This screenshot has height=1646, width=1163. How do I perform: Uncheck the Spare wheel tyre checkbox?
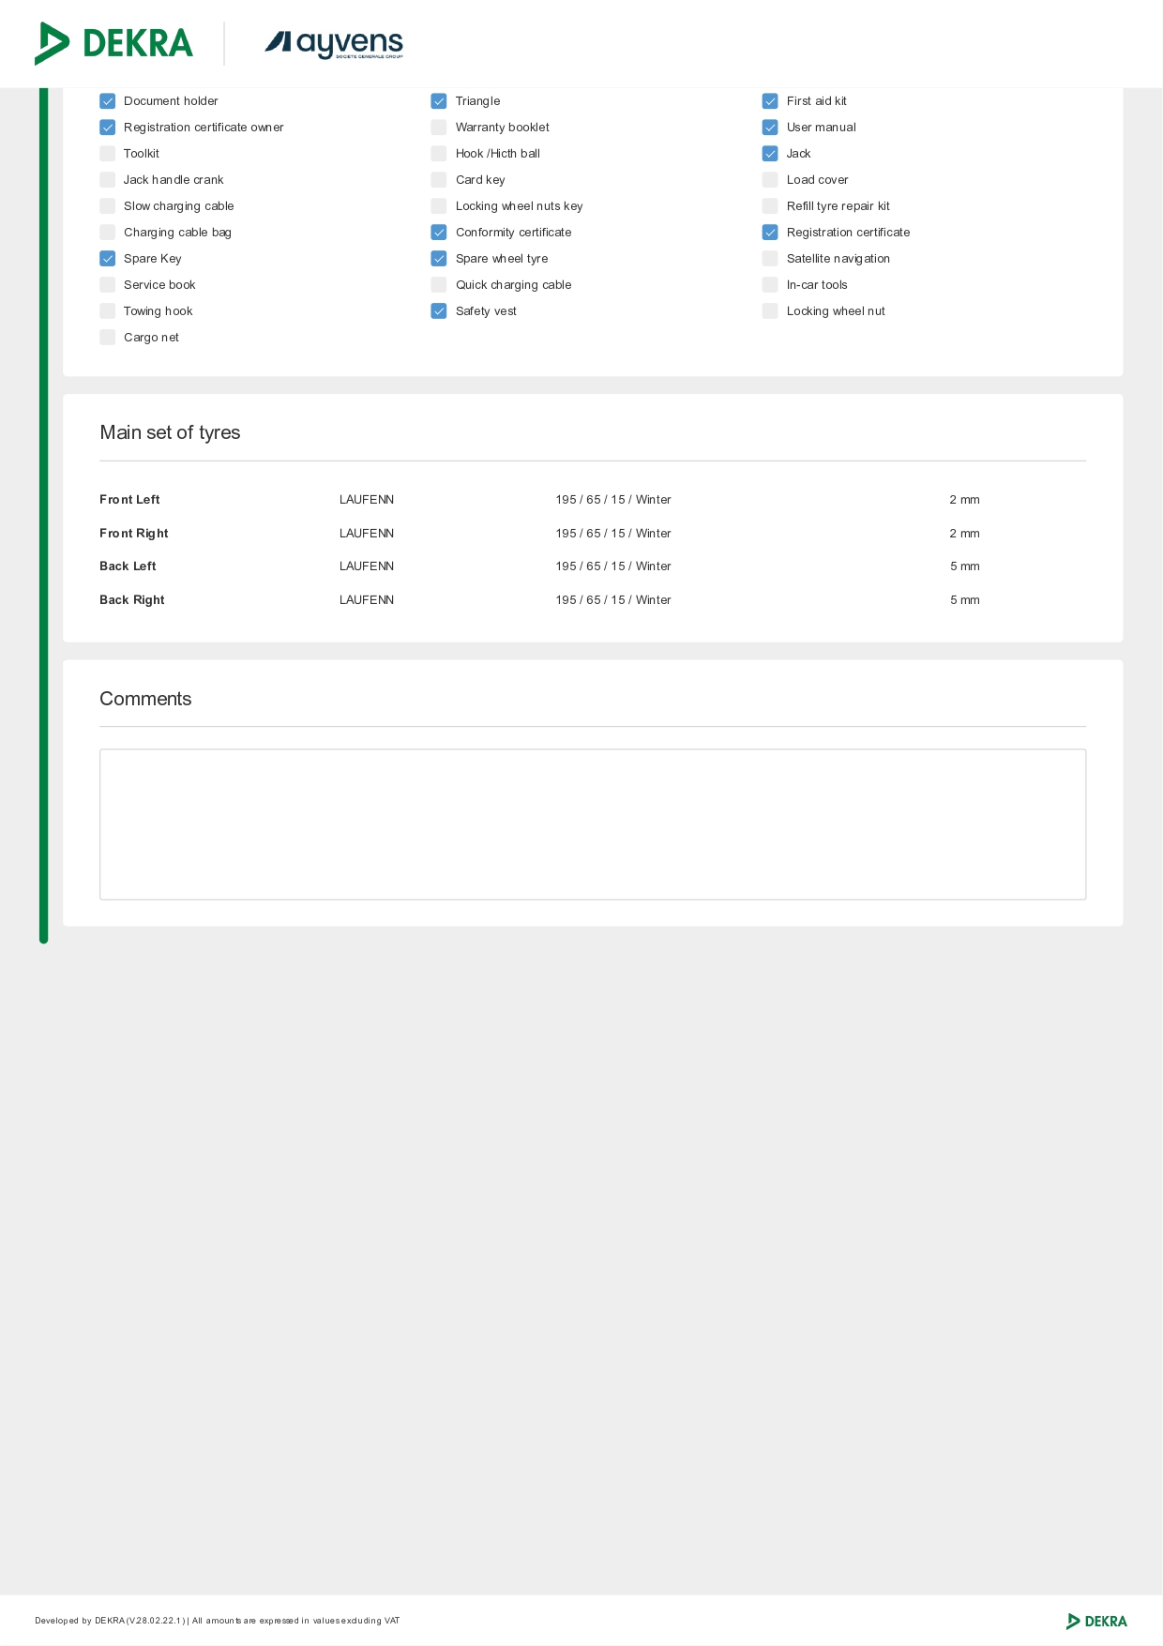pos(439,259)
